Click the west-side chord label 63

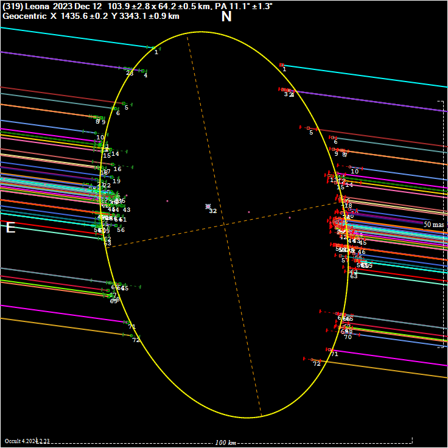[x=354, y=276]
